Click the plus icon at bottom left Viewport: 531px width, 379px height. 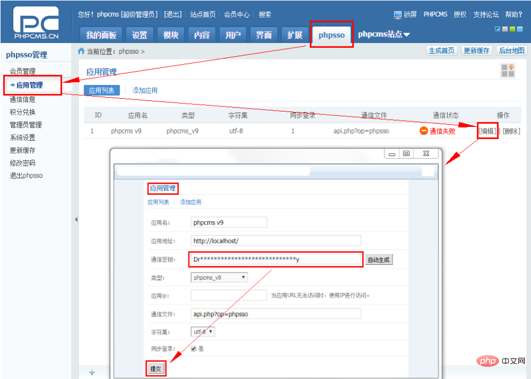(x=92, y=372)
